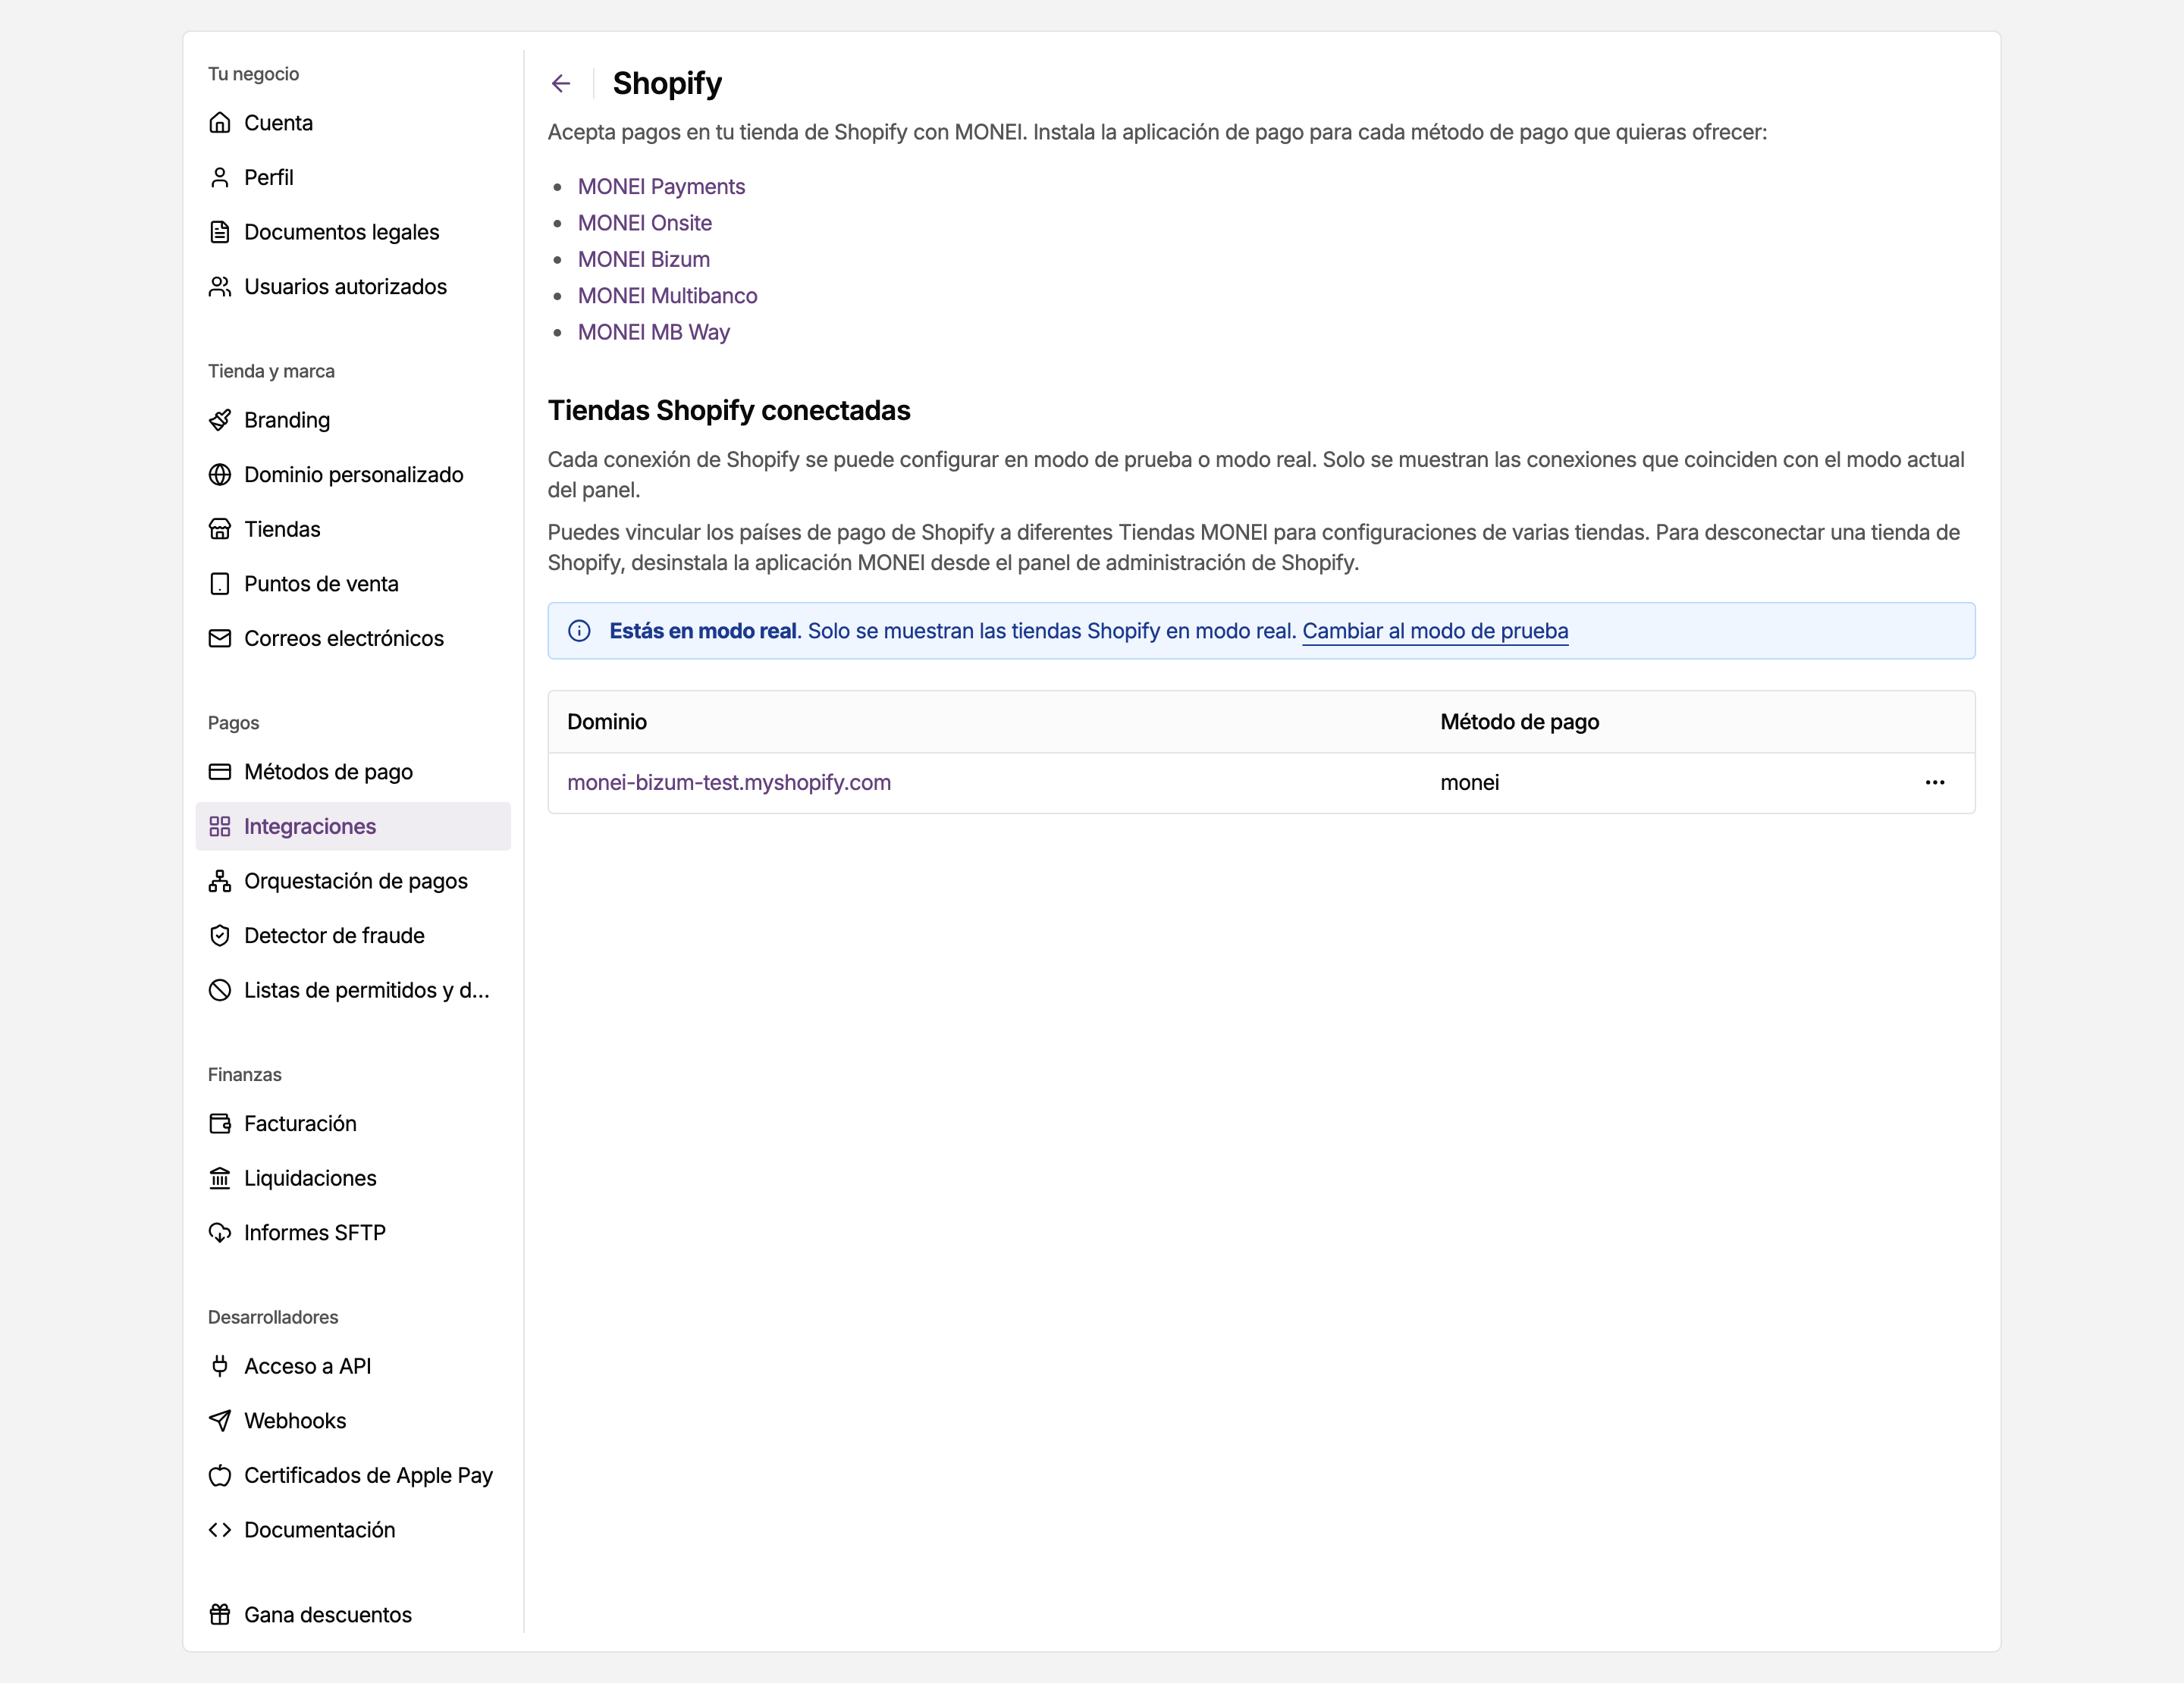Select the Integraciones menu item
2184x1683 pixels.
point(353,826)
